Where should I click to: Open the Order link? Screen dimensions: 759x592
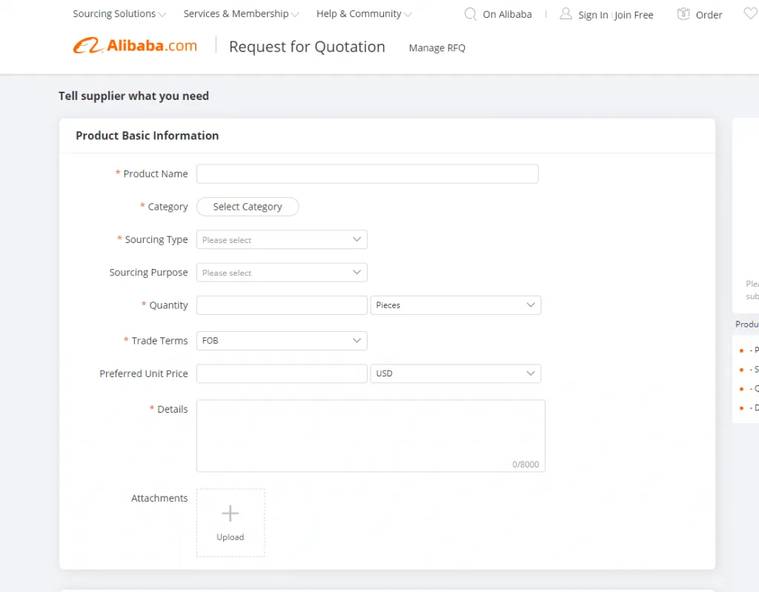click(x=709, y=15)
